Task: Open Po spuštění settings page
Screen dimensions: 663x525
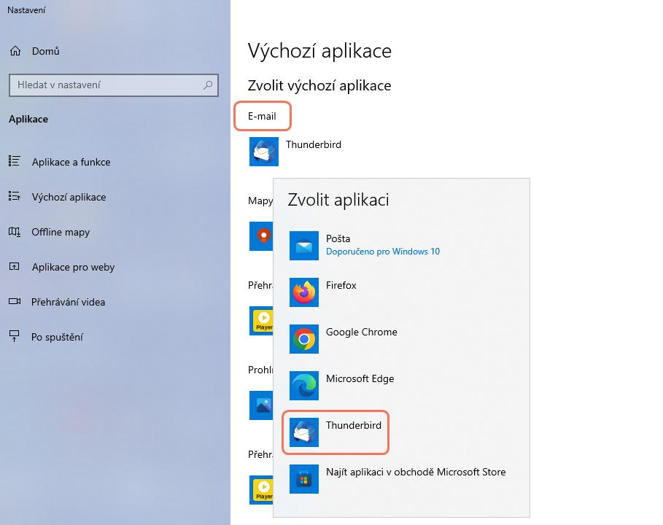Action: click(x=57, y=337)
